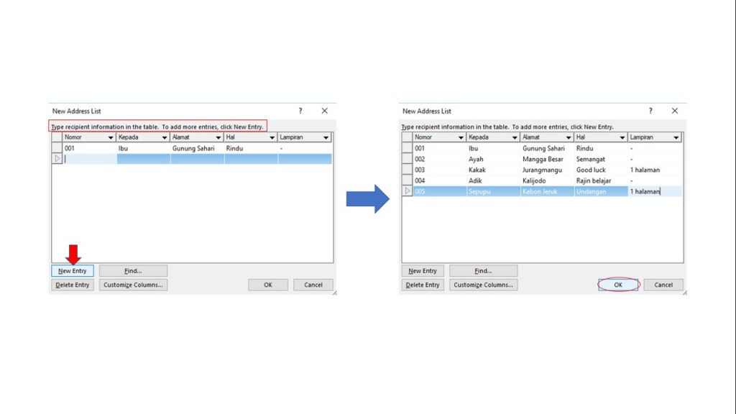This screenshot has height=414, width=736.
Task: Click the help question mark in the single-entry dialog
Action: click(300, 111)
